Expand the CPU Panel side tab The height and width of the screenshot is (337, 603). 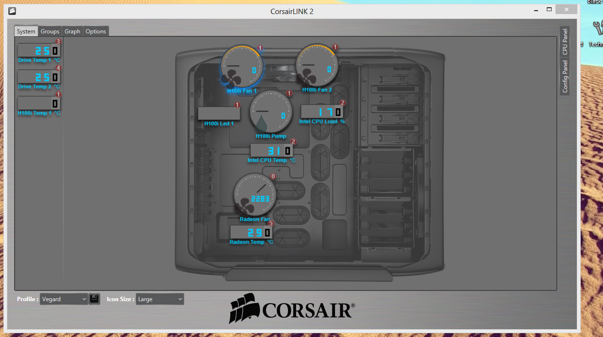coord(565,42)
